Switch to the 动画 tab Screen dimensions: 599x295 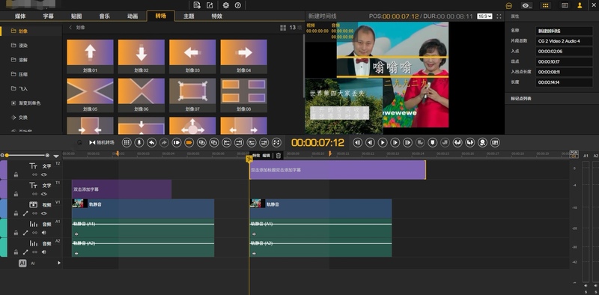click(x=133, y=16)
